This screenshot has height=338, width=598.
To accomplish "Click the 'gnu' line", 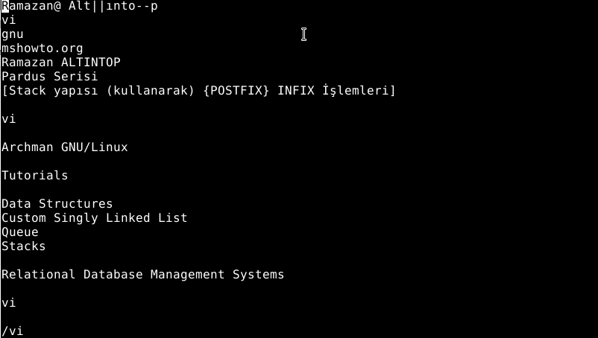I will click(x=13, y=34).
